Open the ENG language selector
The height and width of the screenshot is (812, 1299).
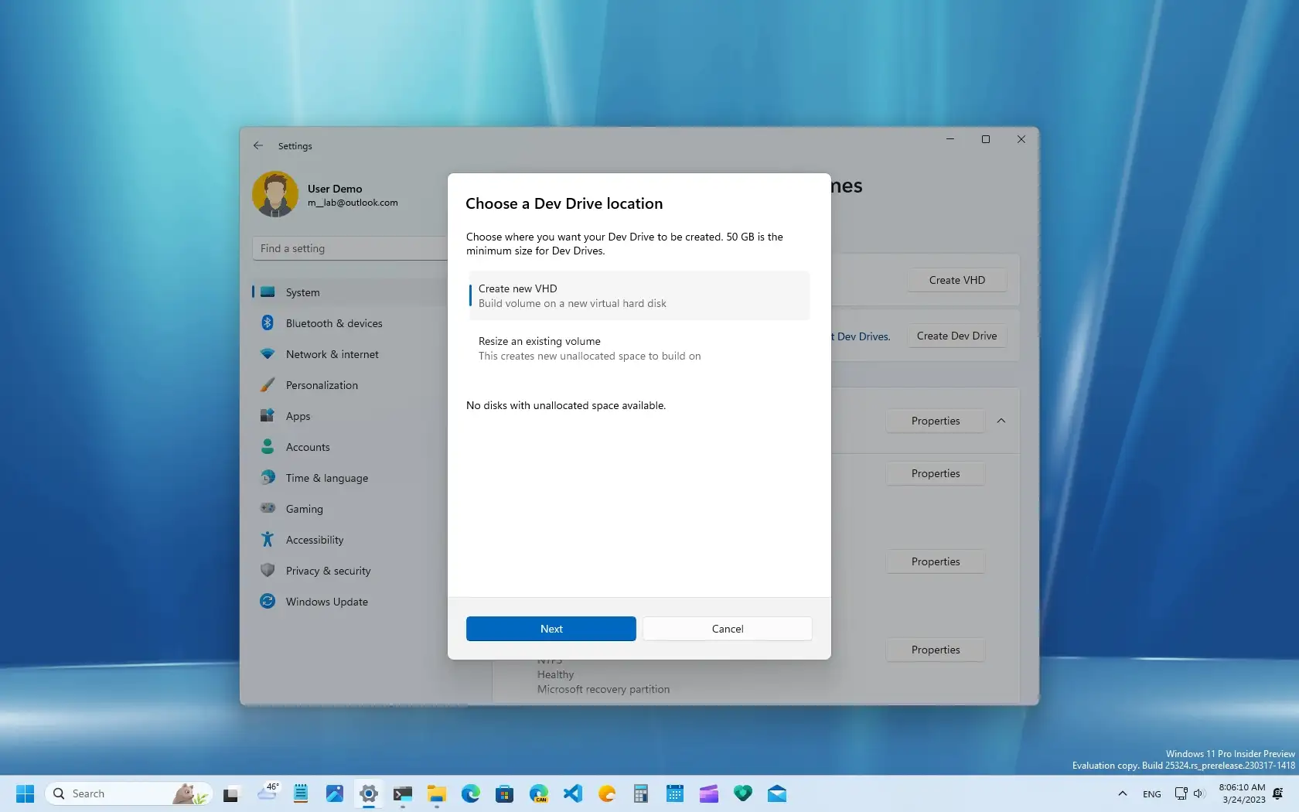click(1151, 793)
